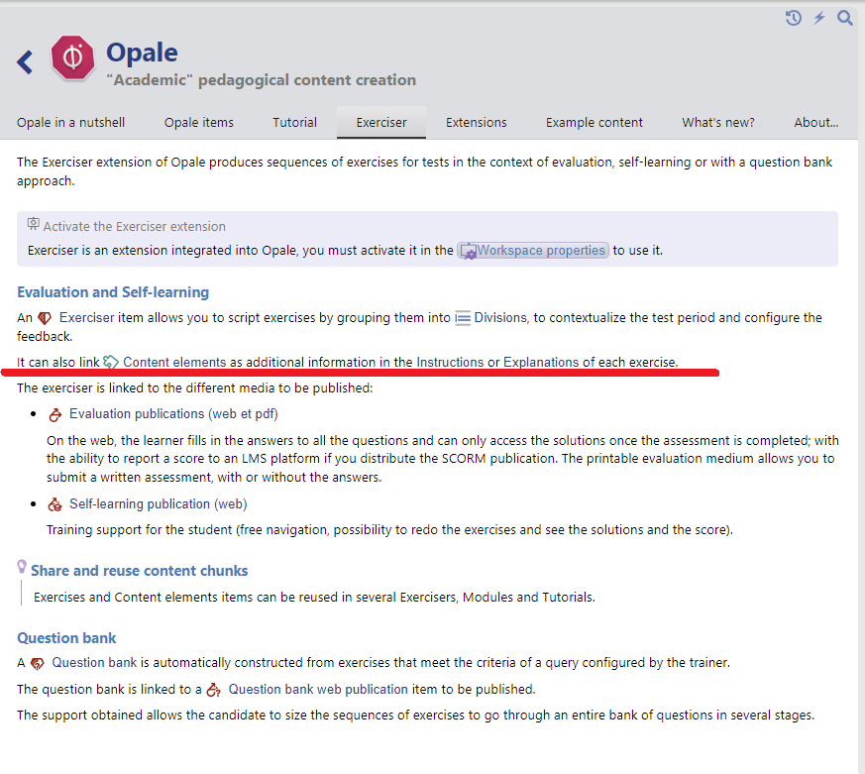Follow the Content elements link

click(x=174, y=363)
